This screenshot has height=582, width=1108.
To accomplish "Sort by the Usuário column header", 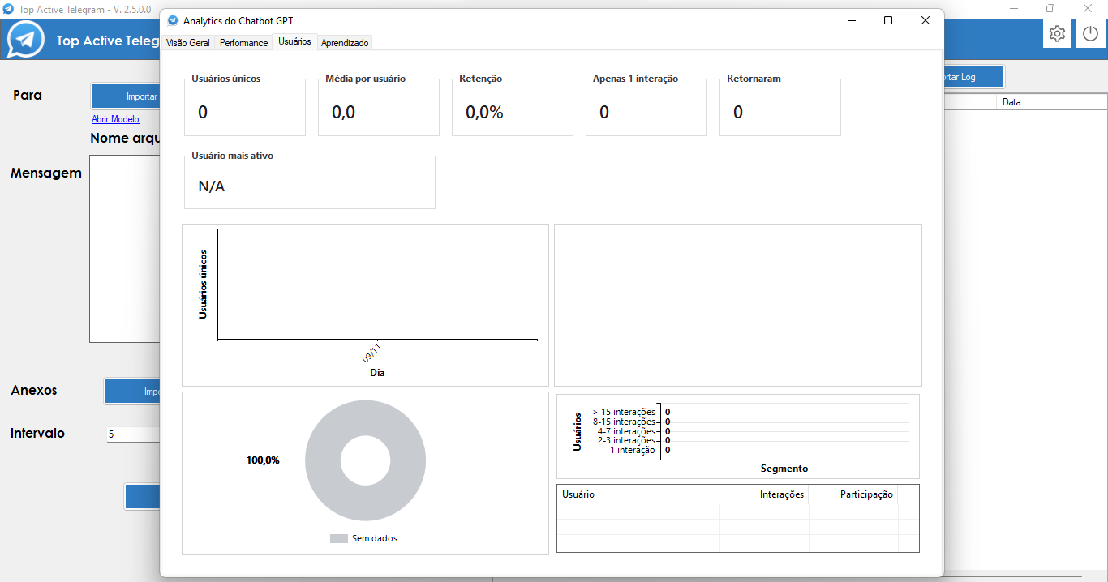I will coord(638,494).
